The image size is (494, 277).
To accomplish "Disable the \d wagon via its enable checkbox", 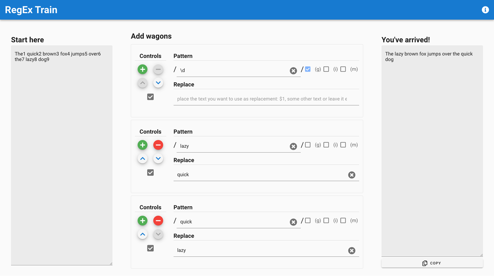I will (x=150, y=97).
